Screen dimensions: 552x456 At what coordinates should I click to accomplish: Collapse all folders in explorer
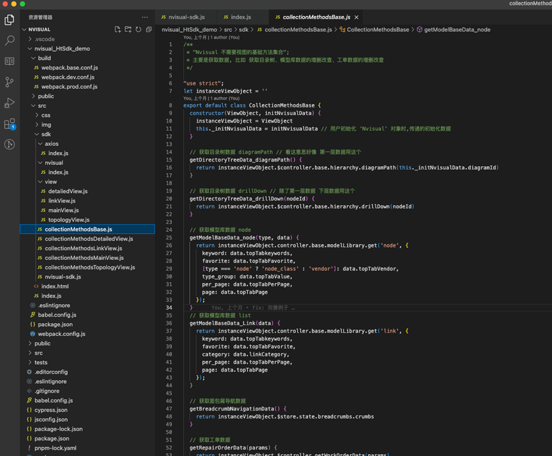pyautogui.click(x=149, y=29)
